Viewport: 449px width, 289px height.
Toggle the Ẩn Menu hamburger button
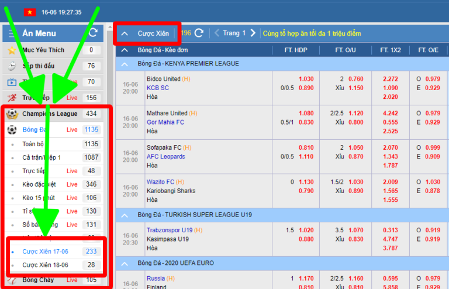12,33
